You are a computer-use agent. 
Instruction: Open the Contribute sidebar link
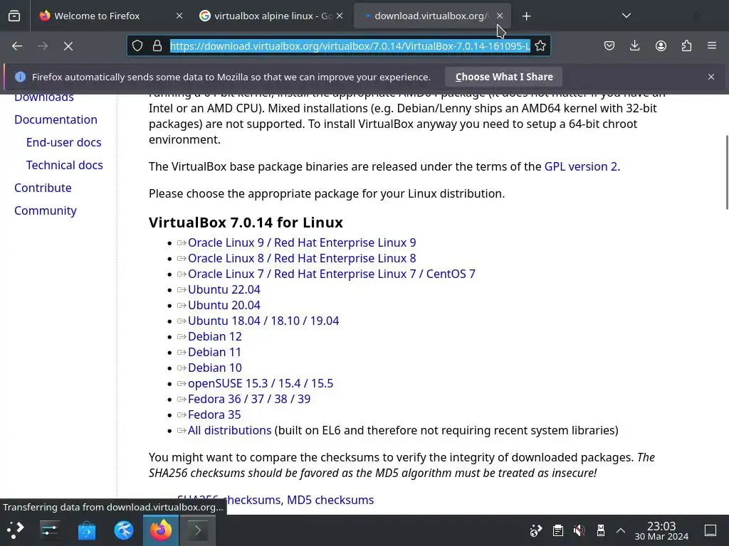coord(43,188)
